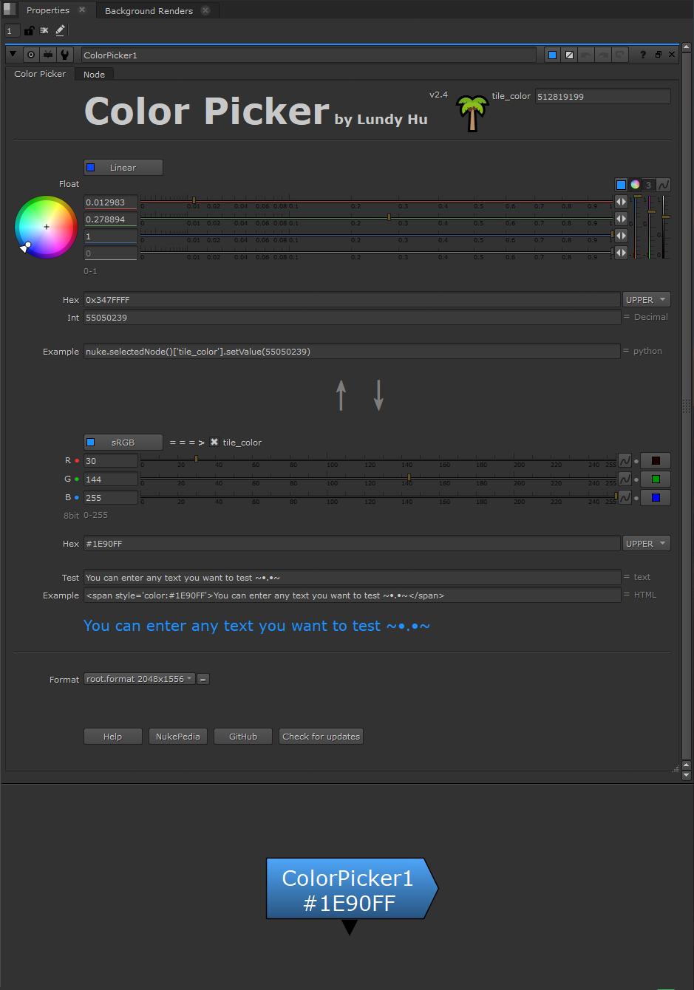Click the R 8bit slider
Viewport: 694px width, 990px height.
(378, 460)
